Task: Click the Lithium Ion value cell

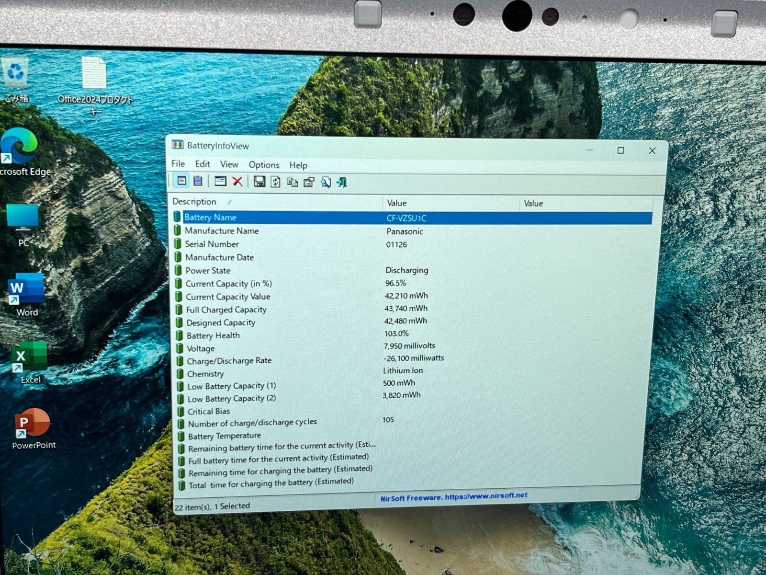Action: pos(403,370)
